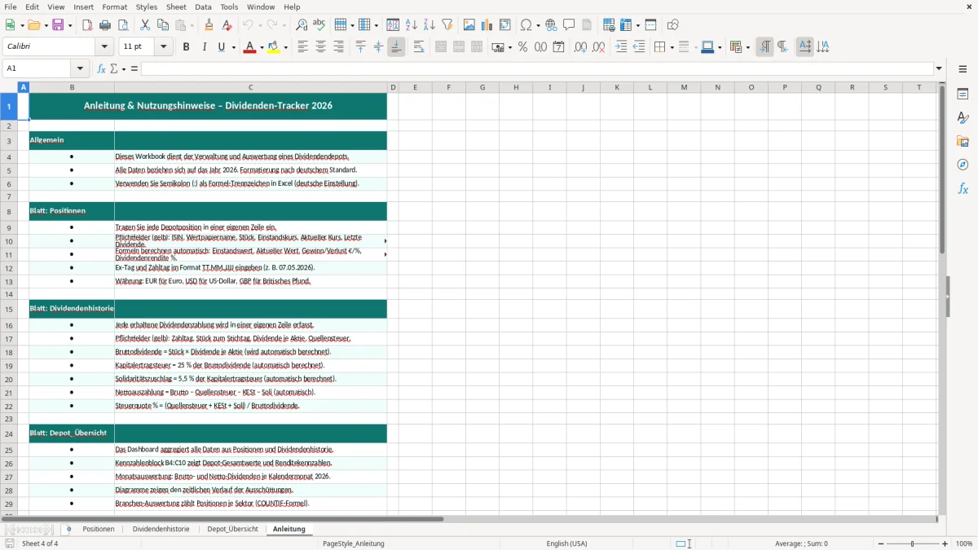Click the Sort Descending icon
978x550 pixels.
pyautogui.click(x=430, y=25)
